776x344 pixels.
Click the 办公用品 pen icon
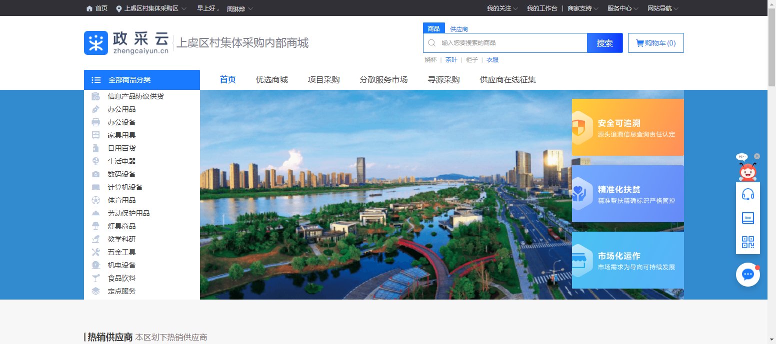pos(95,109)
